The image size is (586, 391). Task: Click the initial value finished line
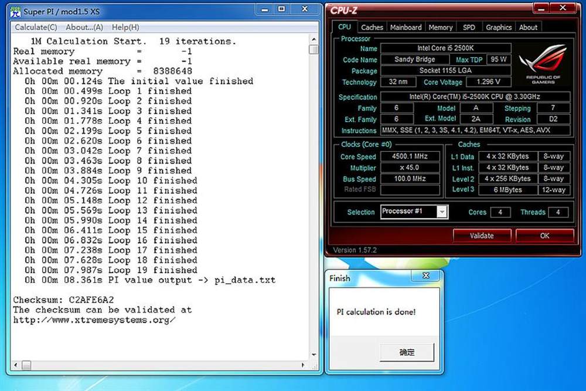coord(139,81)
